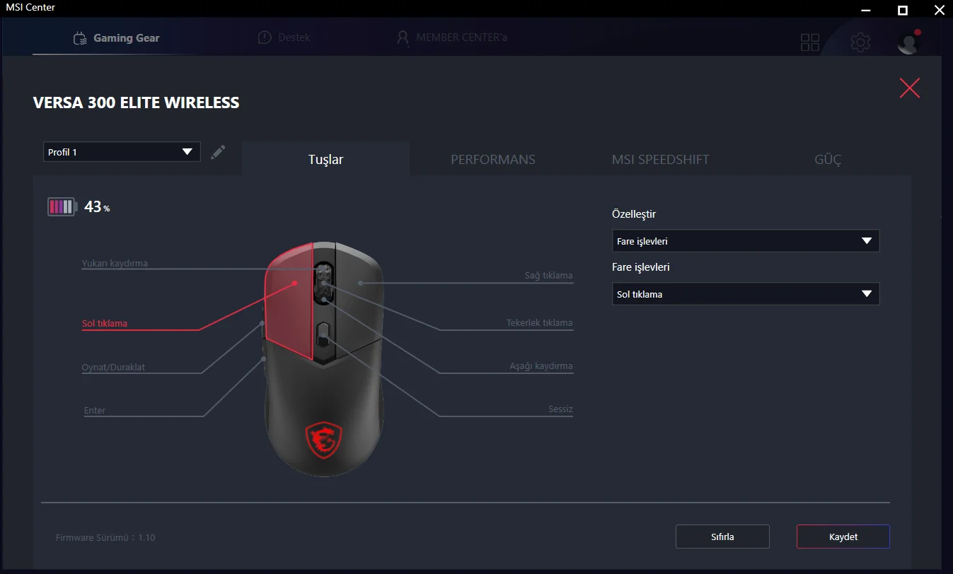Click the battery level icon
The width and height of the screenshot is (953, 574).
(62, 207)
